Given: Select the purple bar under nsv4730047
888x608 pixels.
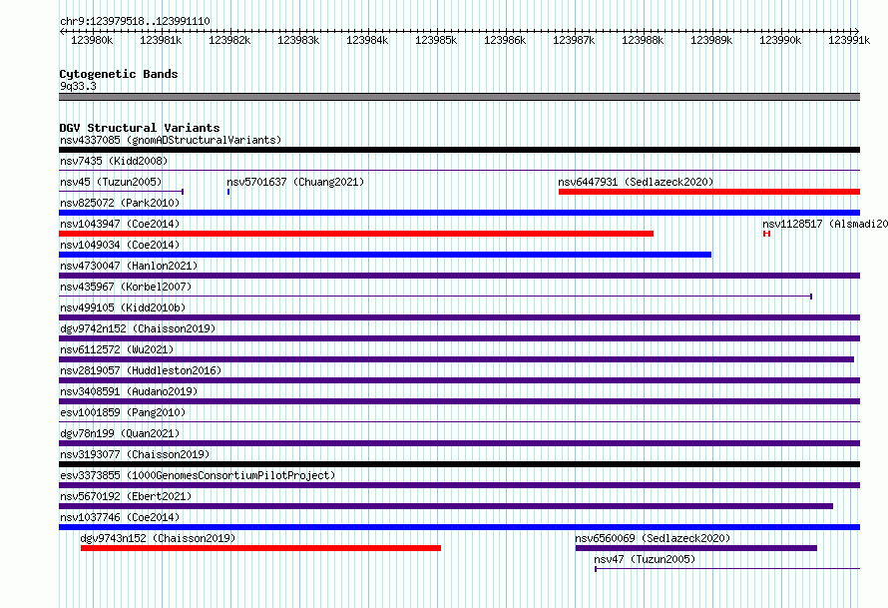Looking at the screenshot, I should point(459,276).
